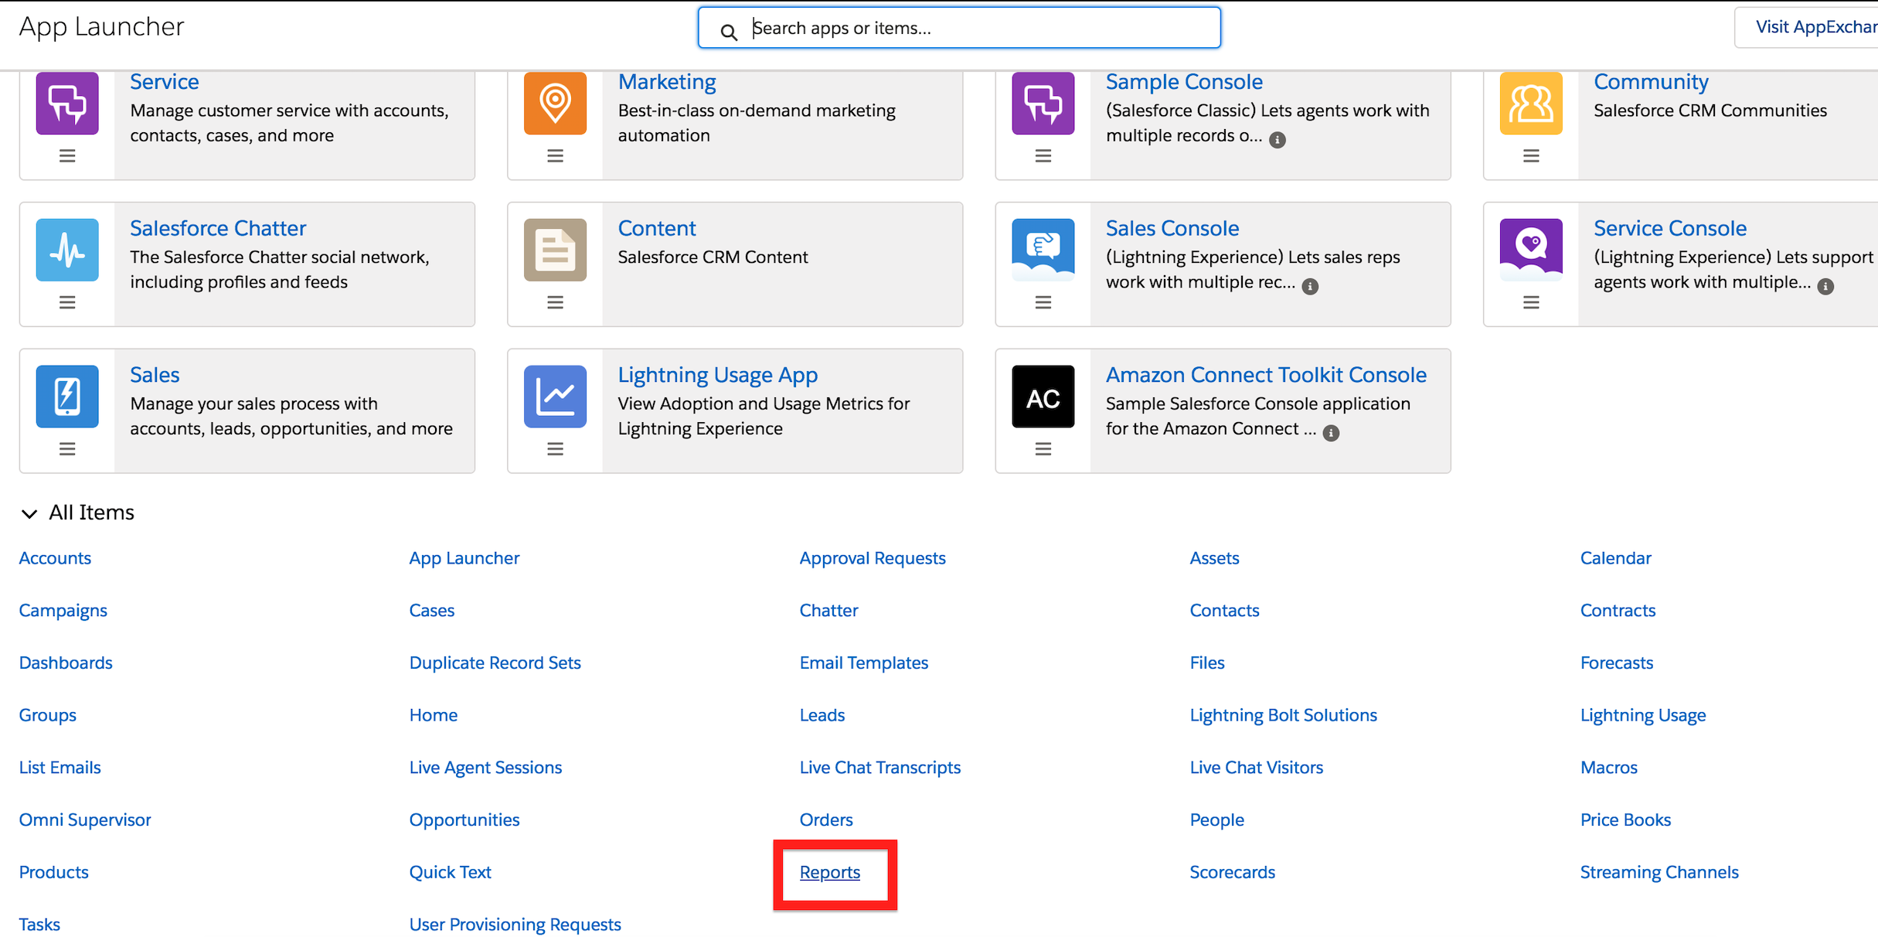Open the Quick Text item
Image resolution: width=1878 pixels, height=937 pixels.
[x=450, y=872]
